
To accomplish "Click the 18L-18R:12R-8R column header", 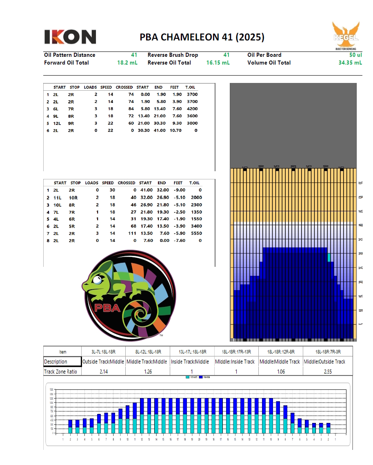I will [281, 352].
